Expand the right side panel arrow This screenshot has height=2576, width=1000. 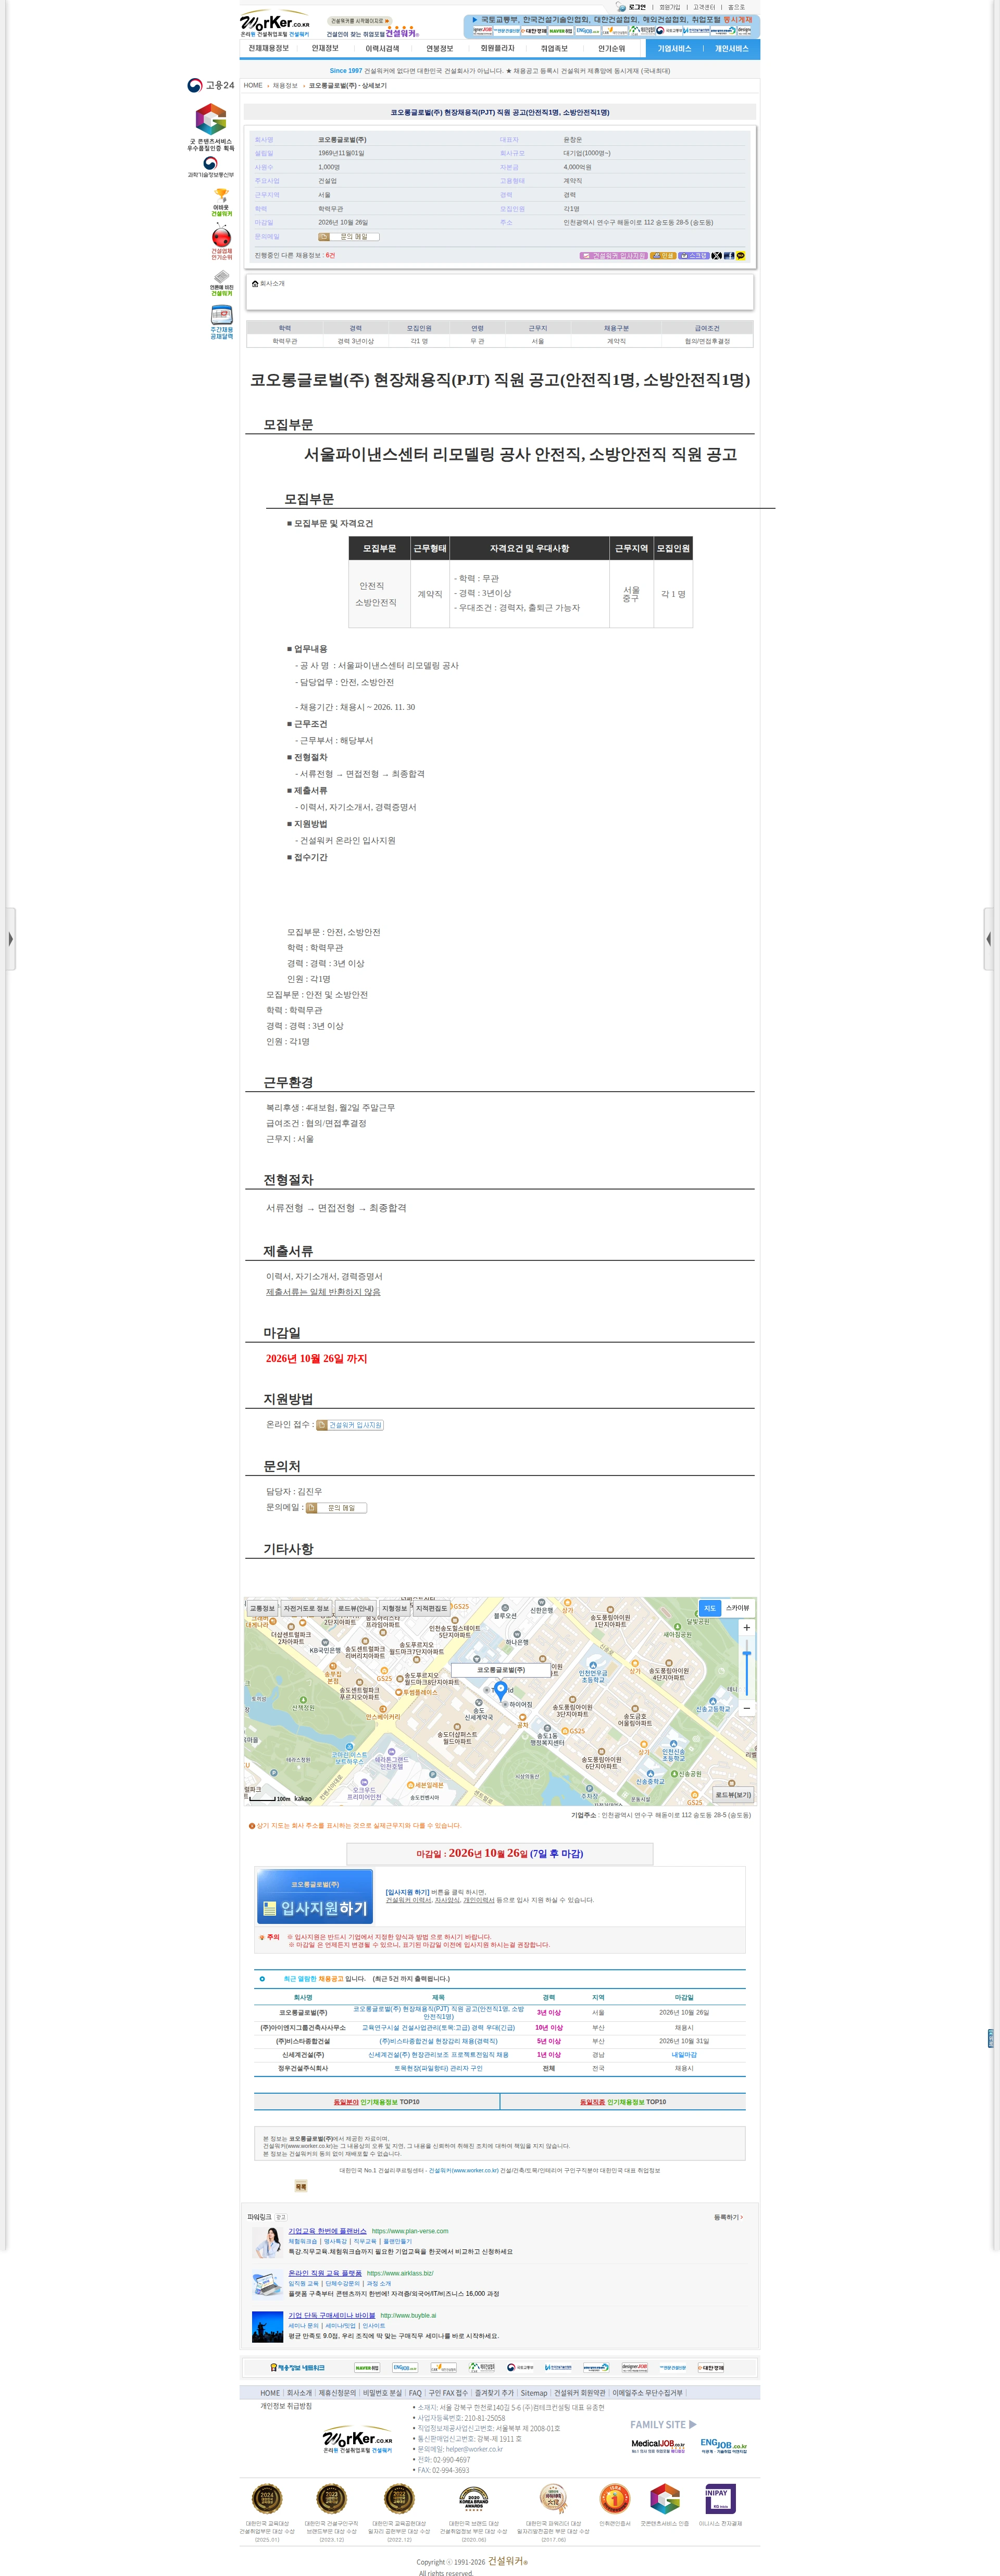(x=989, y=939)
